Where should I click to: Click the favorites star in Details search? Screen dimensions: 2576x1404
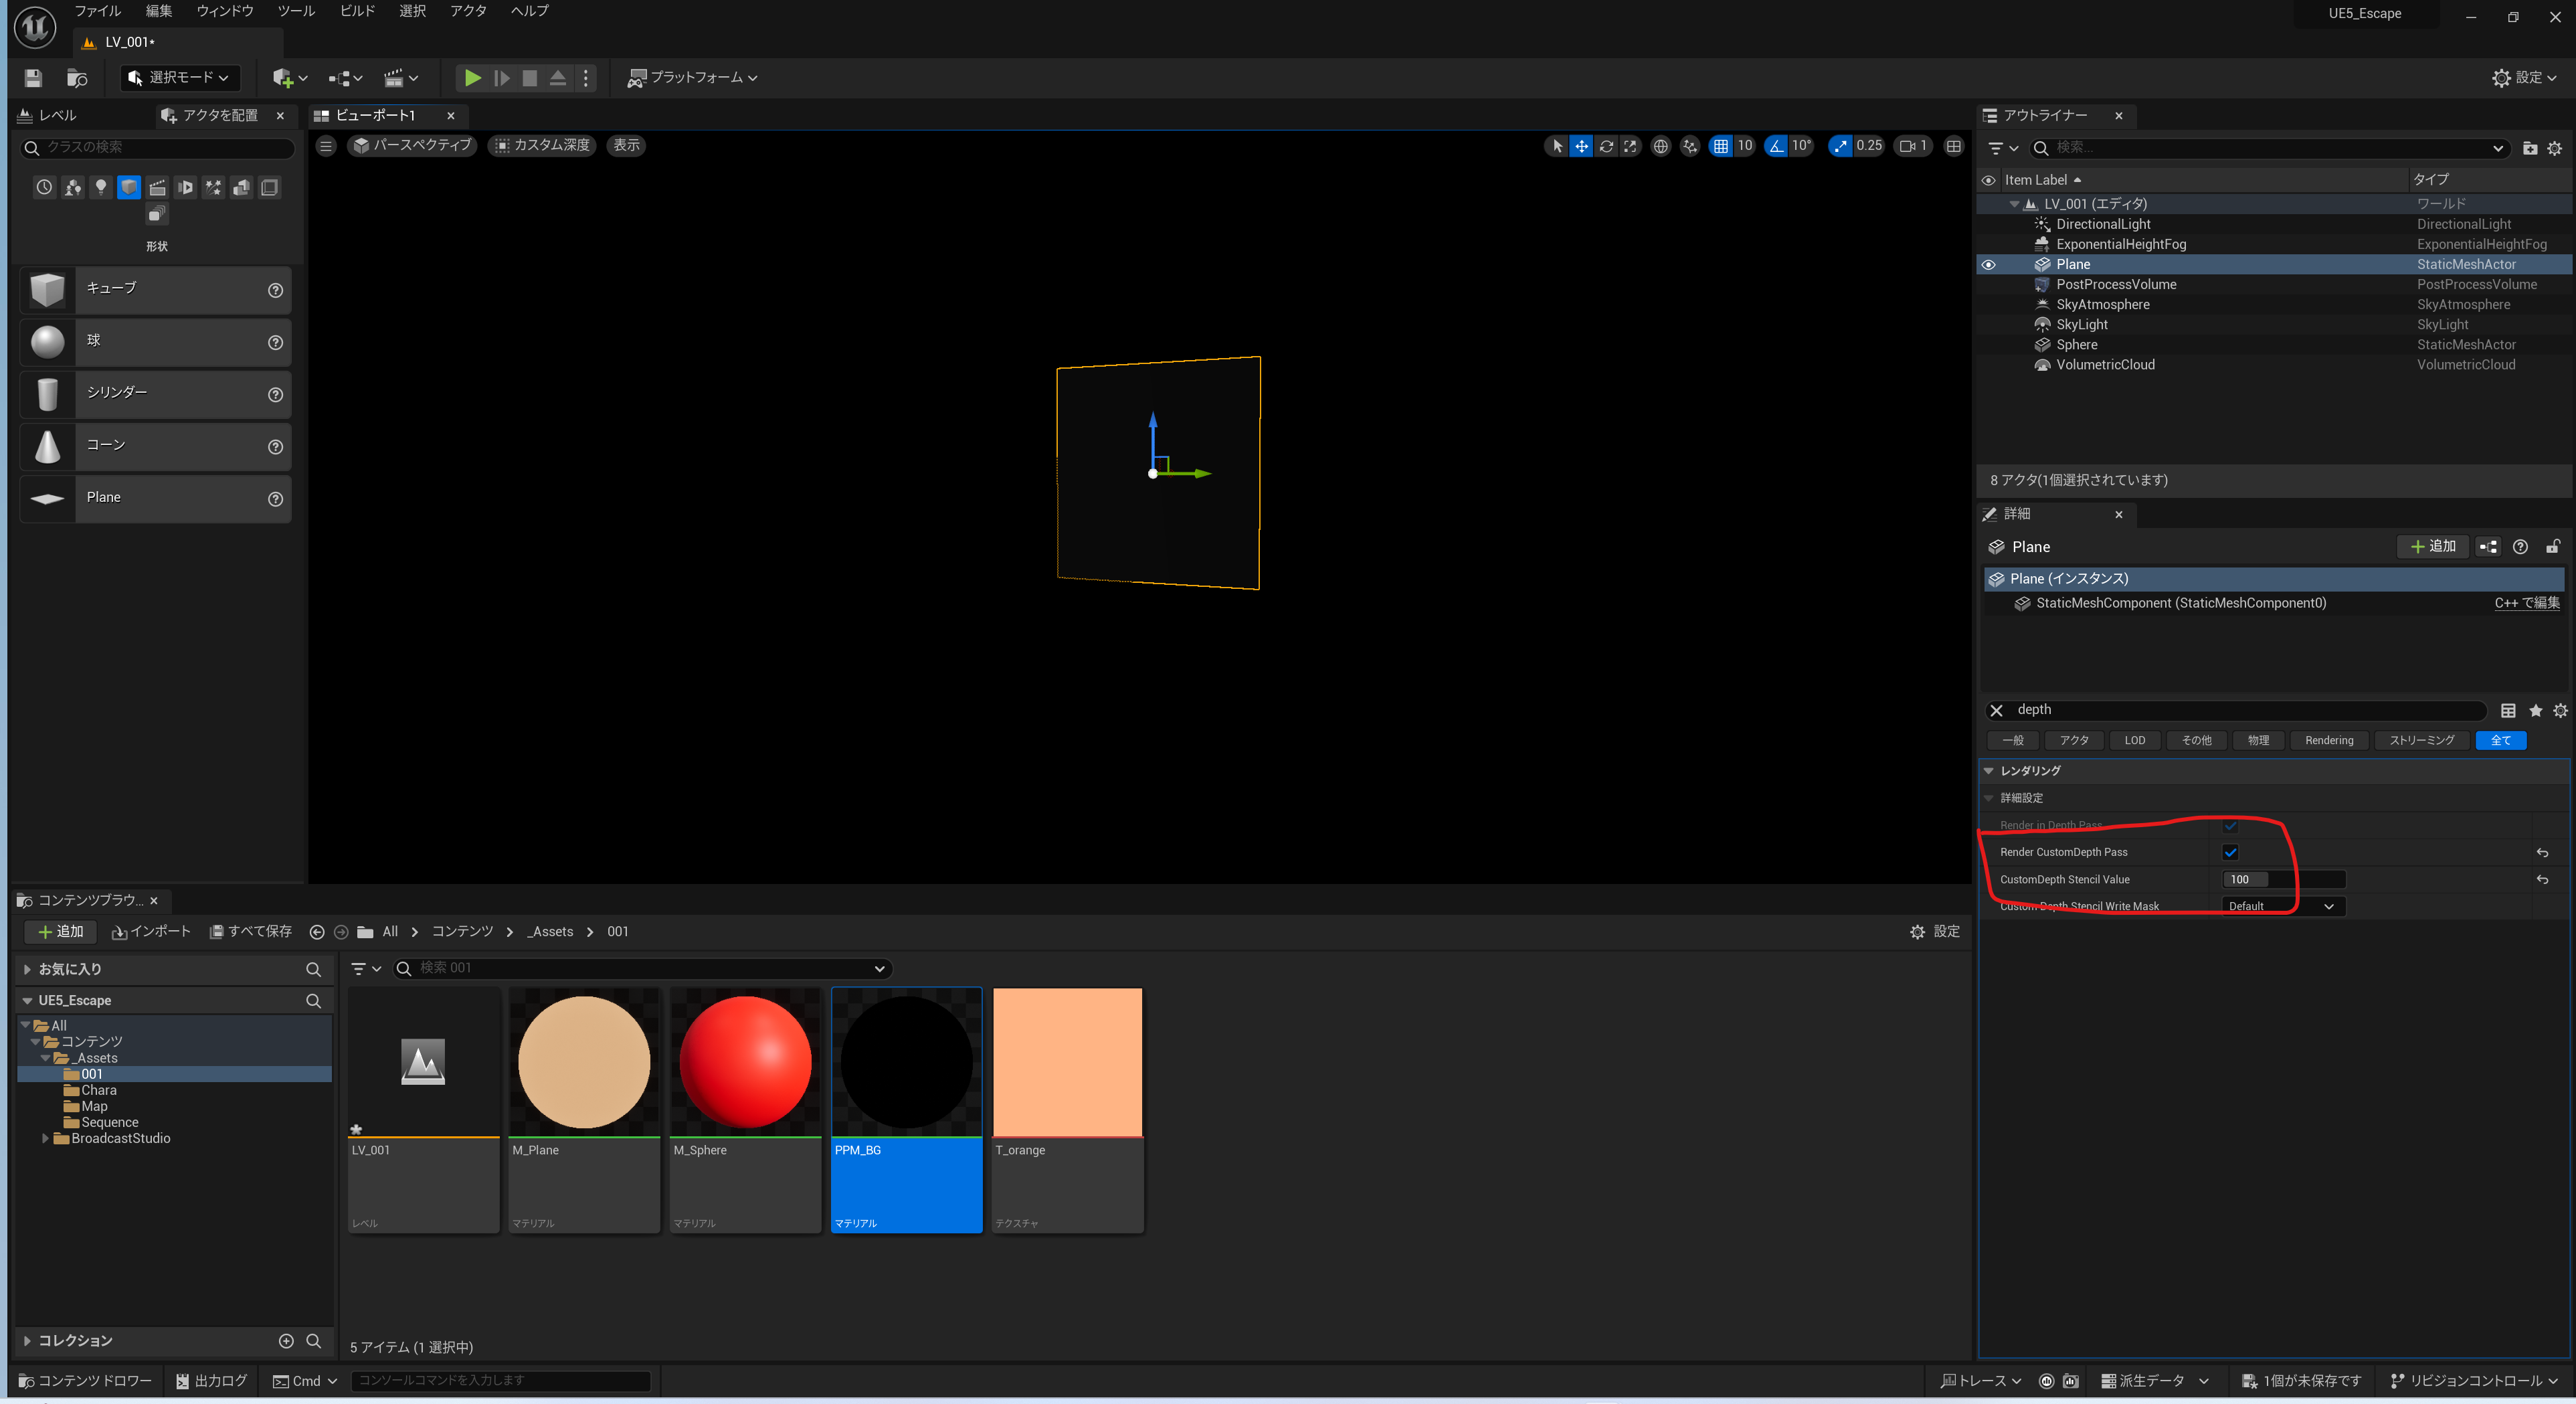tap(2535, 710)
